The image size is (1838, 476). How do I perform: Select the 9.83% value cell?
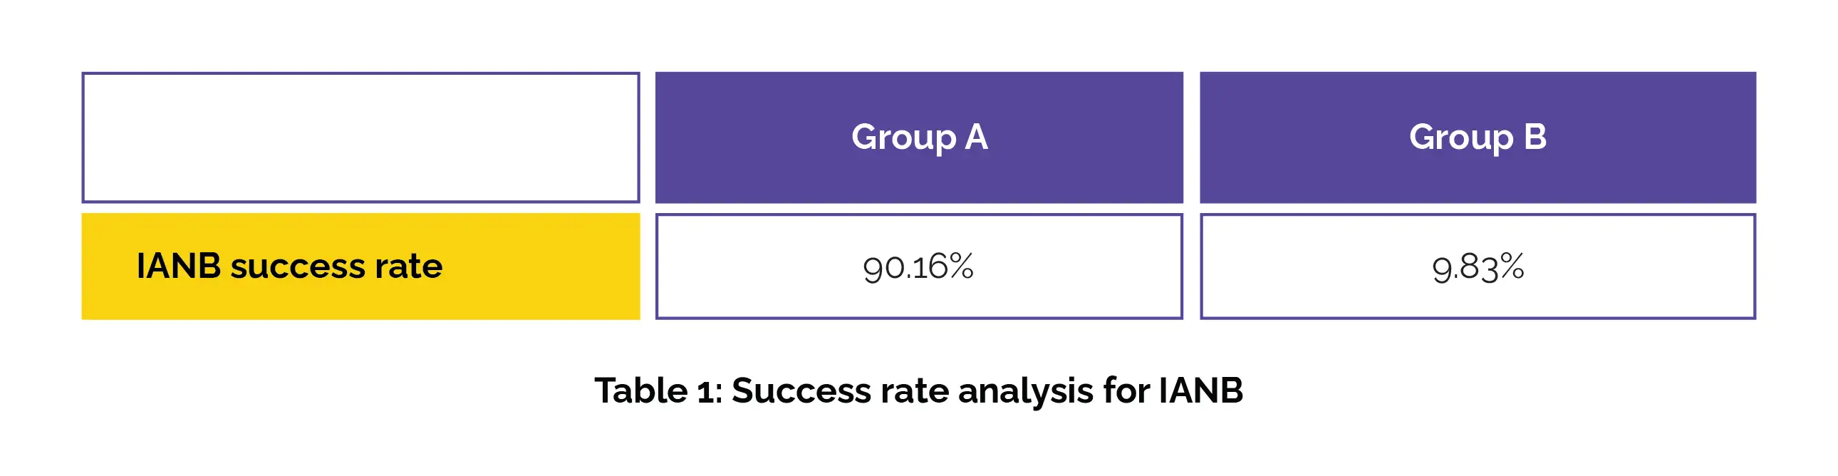click(x=1477, y=267)
